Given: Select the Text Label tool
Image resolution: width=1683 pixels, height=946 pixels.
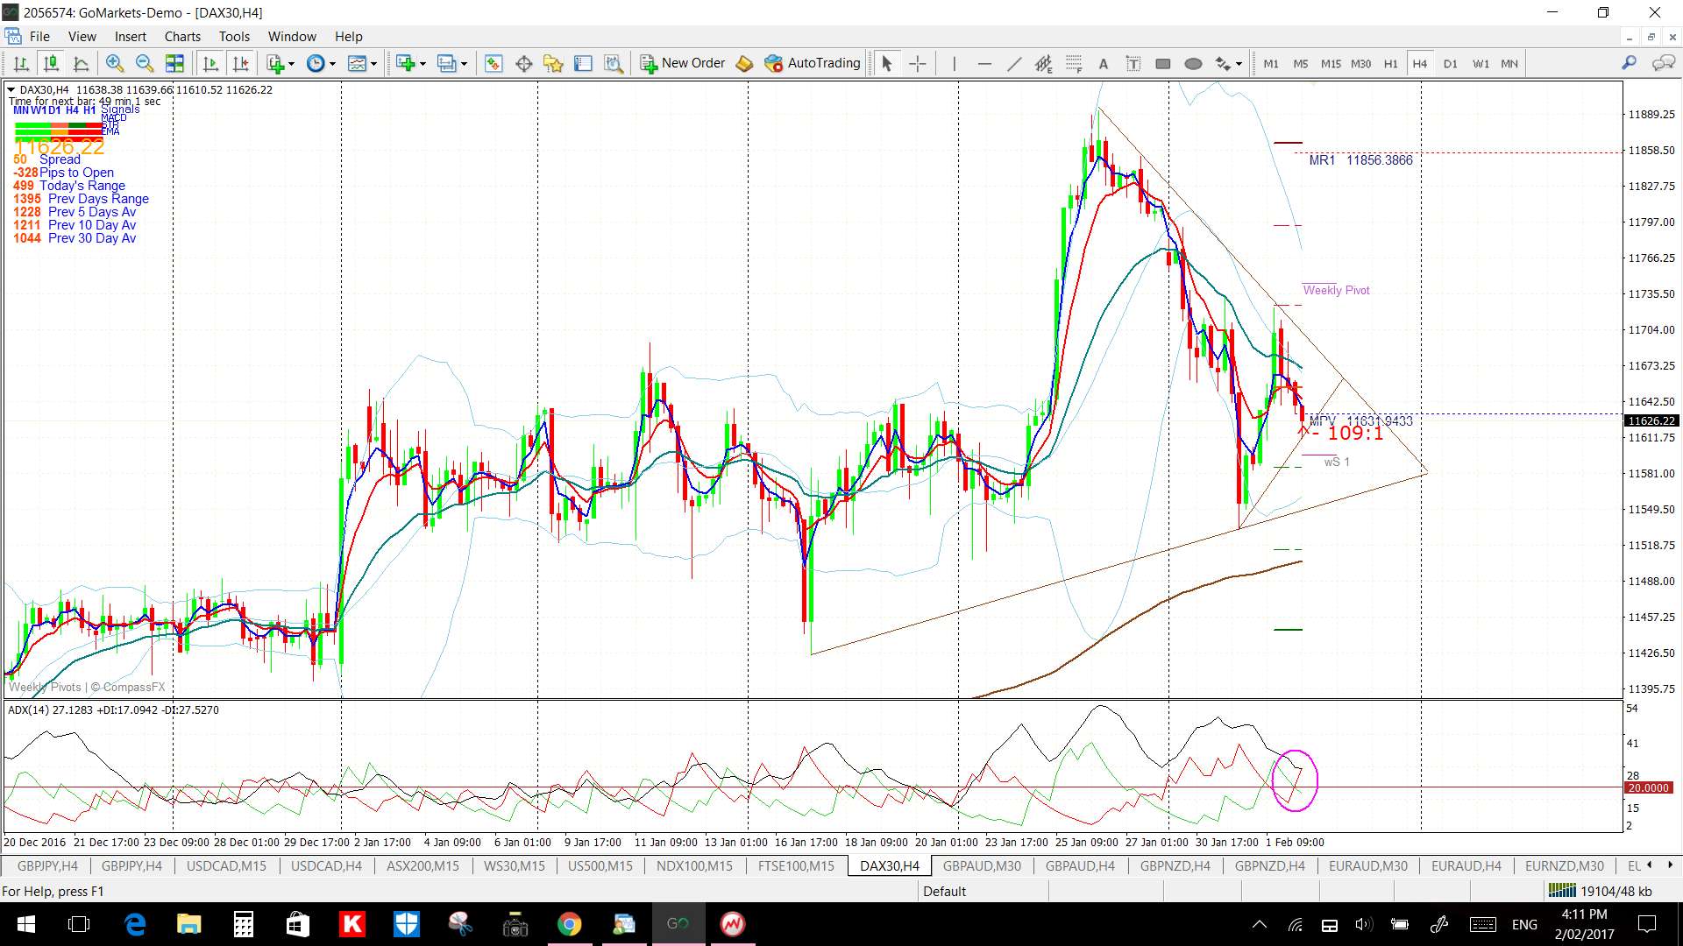Looking at the screenshot, I should coord(1133,63).
